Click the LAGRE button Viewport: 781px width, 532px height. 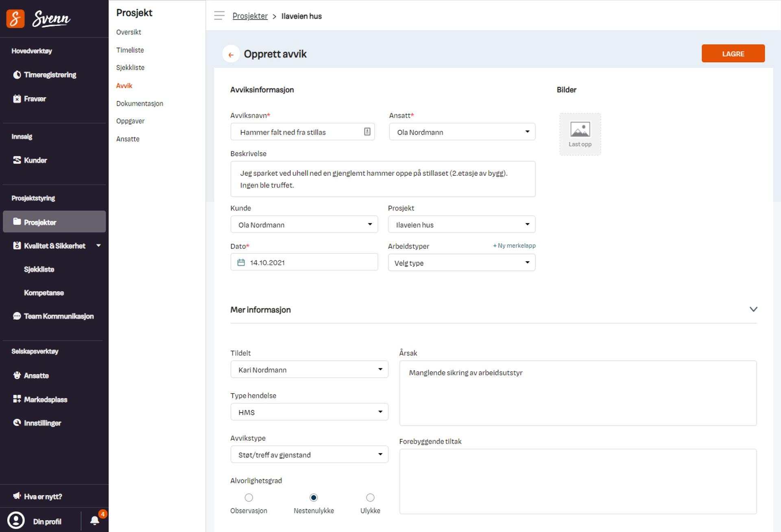click(x=733, y=54)
